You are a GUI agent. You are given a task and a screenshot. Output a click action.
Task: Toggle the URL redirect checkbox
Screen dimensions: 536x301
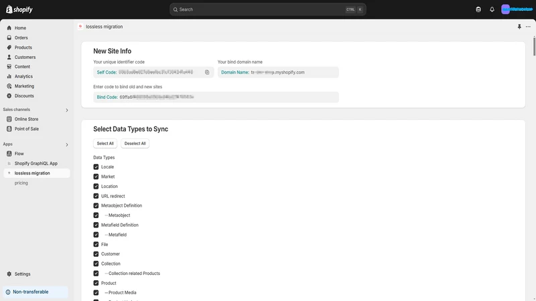coord(96,196)
